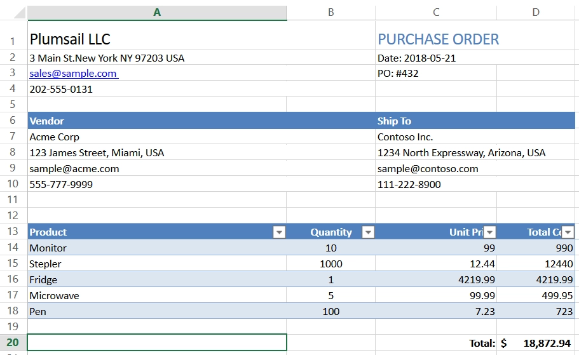Select column B header
Viewport: 579px width, 355px height.
pos(331,13)
